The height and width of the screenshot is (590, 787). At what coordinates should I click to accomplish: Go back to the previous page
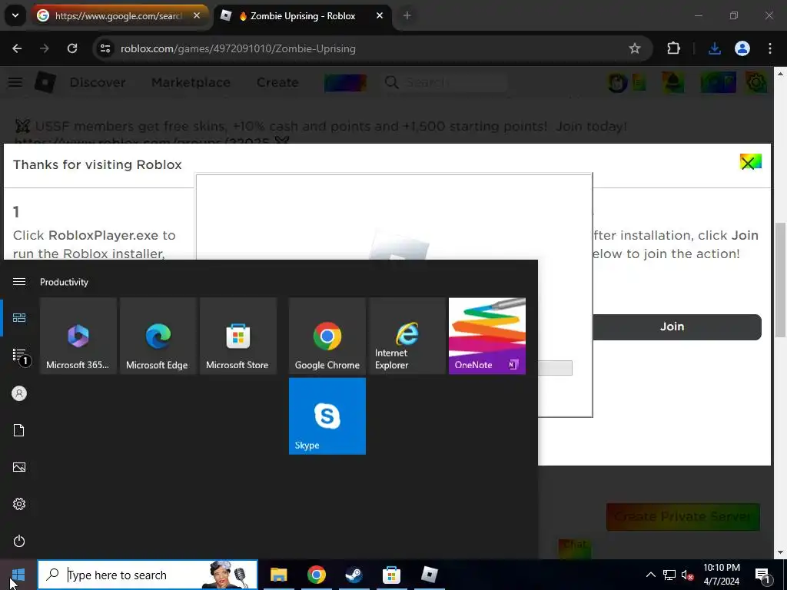17,48
